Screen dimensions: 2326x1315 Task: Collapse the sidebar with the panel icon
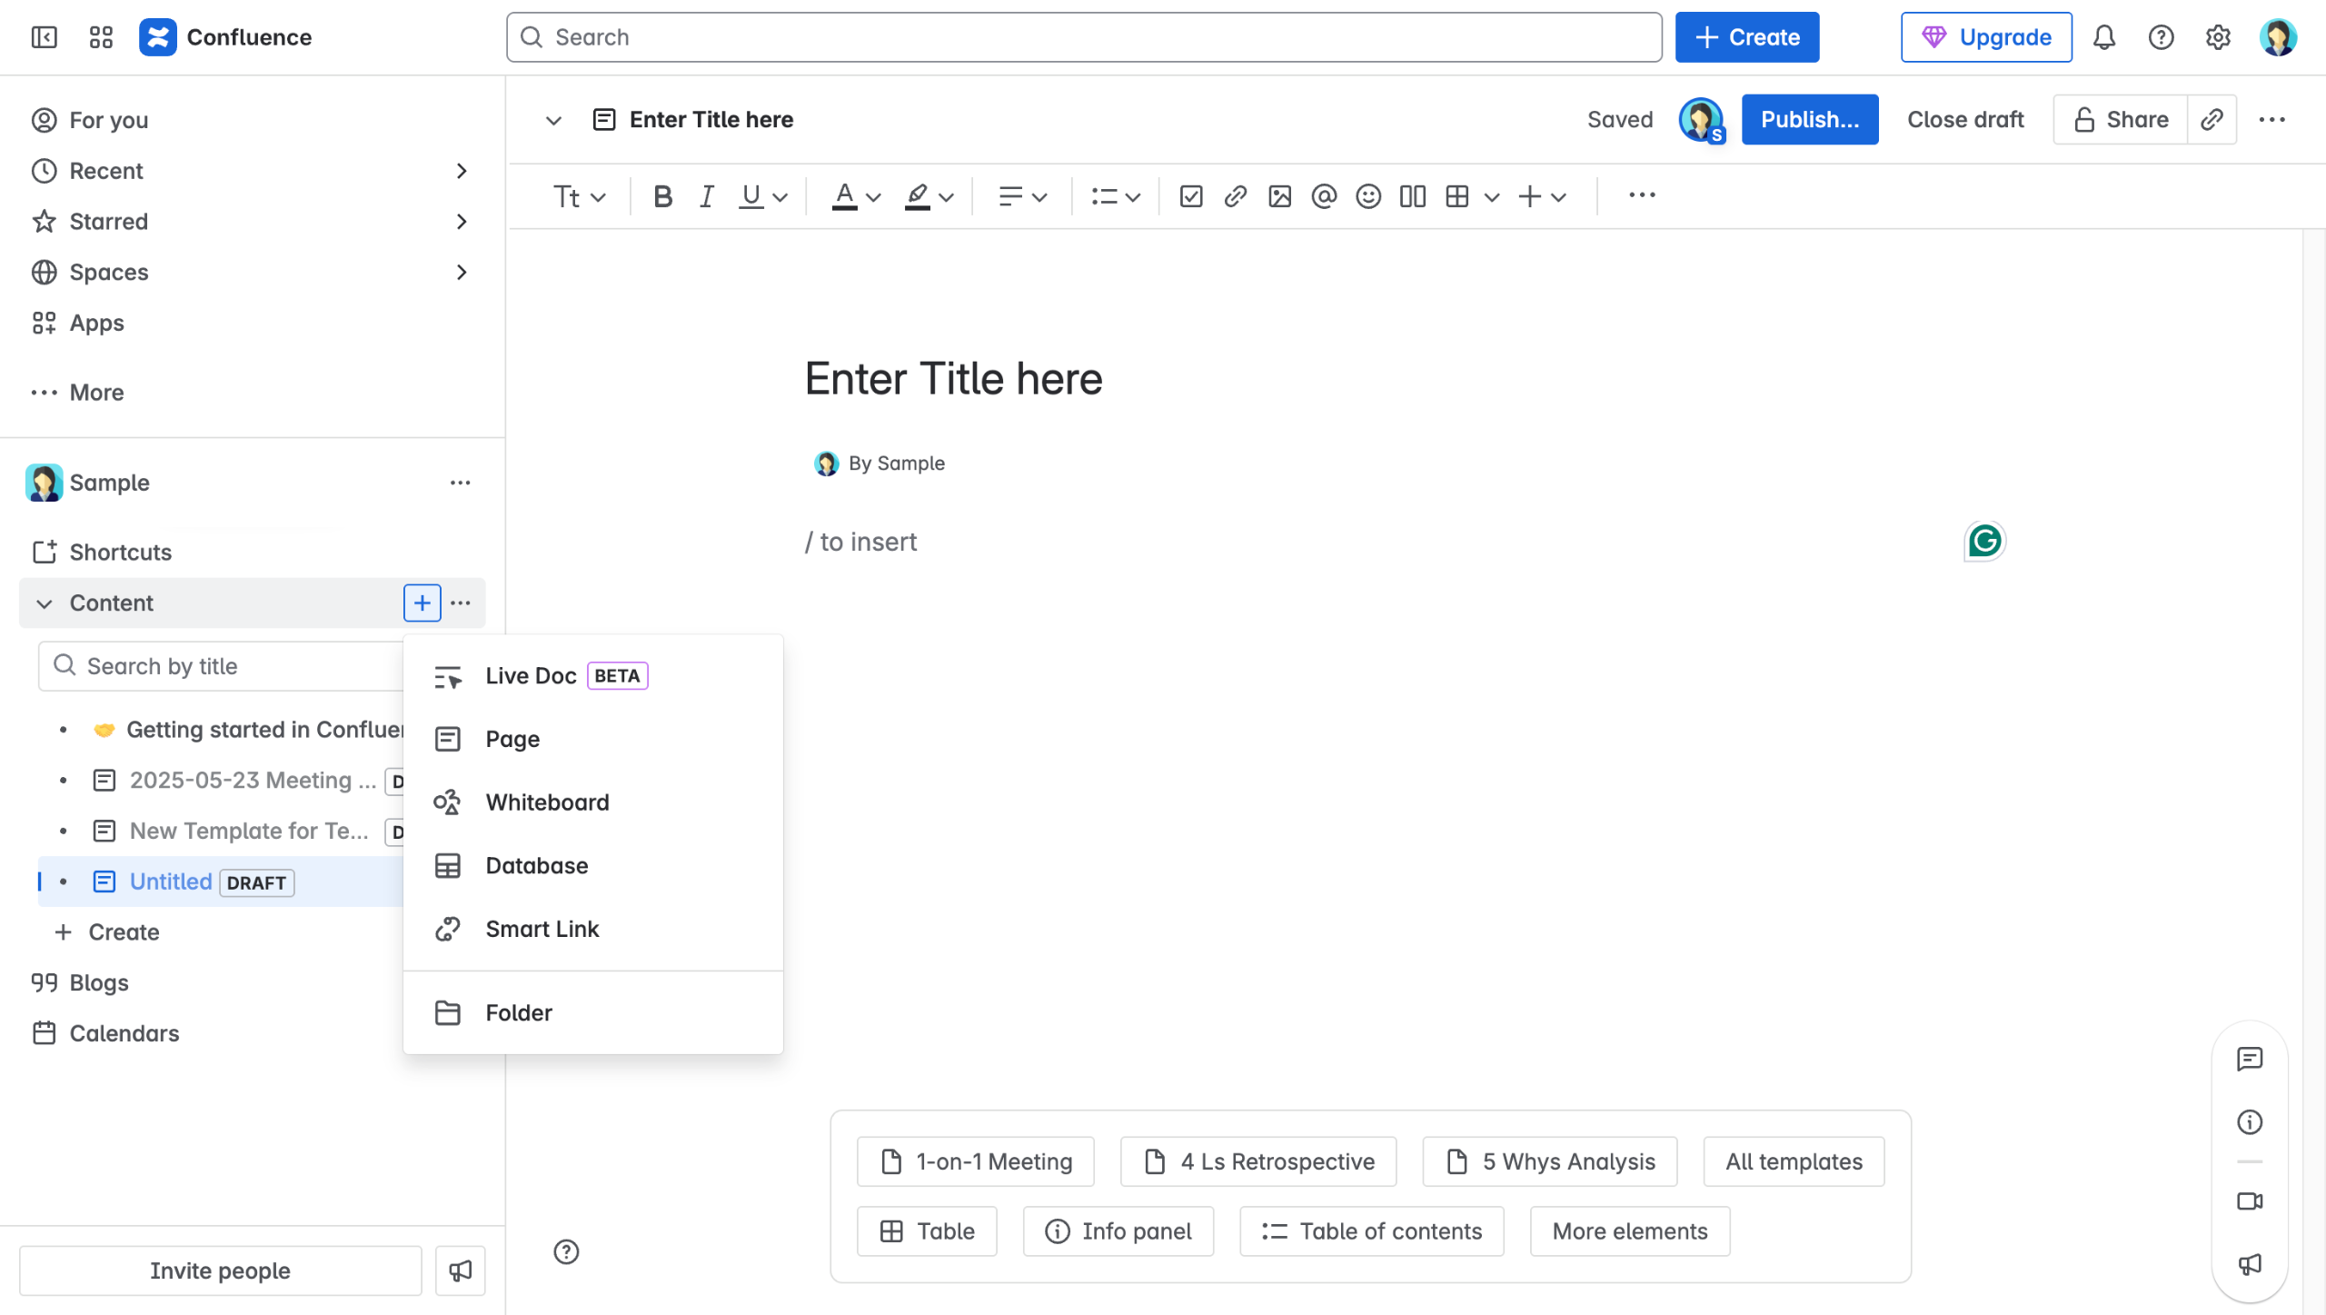(44, 37)
